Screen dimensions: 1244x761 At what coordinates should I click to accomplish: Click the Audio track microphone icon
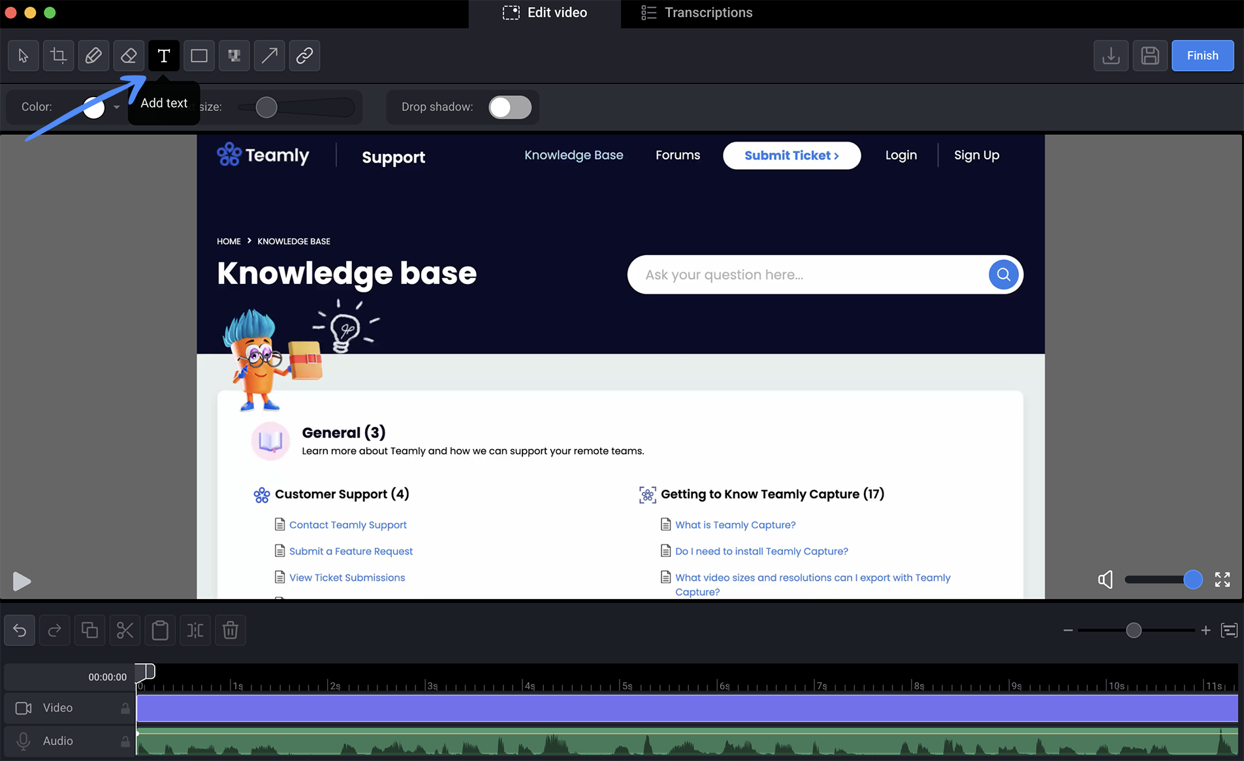click(24, 741)
